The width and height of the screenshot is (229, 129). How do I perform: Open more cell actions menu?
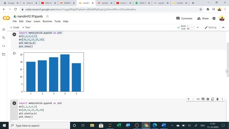coord(222,99)
